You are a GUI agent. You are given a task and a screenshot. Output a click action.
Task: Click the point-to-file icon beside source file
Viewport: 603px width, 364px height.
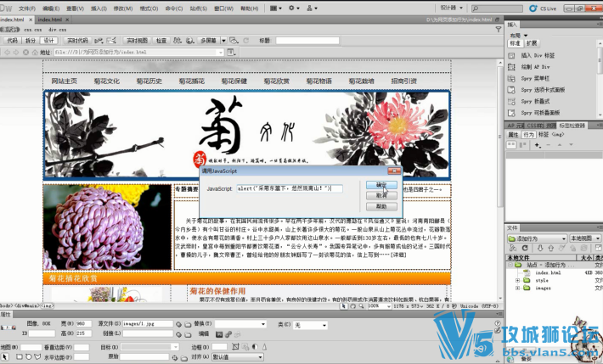(178, 324)
